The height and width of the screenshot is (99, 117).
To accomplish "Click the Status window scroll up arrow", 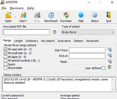I will 113,80.
